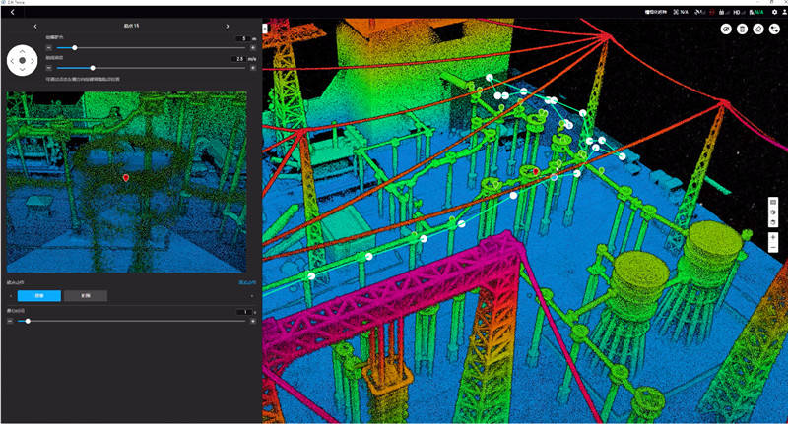Select the blue highlighted action button
Viewport: 788px width, 424px height.
(38, 295)
